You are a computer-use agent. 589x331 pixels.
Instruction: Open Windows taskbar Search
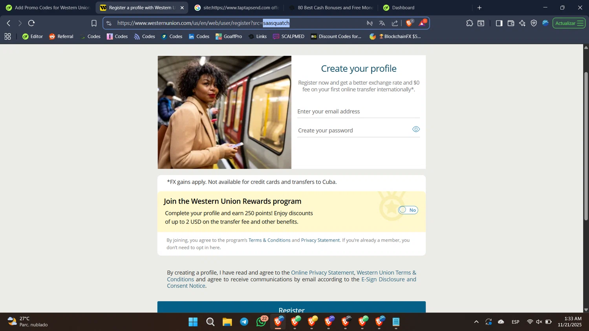click(x=210, y=322)
